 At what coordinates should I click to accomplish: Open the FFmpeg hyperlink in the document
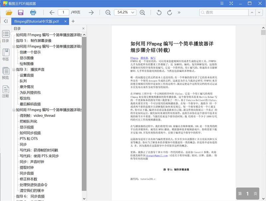[134, 58]
